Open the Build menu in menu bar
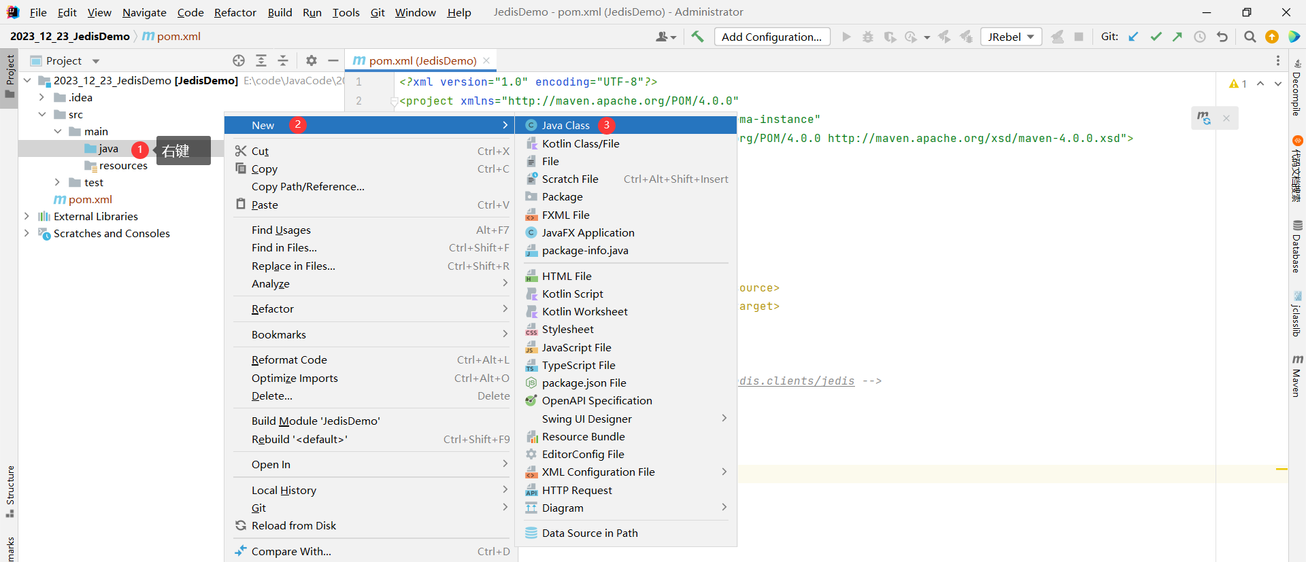The image size is (1306, 562). tap(280, 12)
